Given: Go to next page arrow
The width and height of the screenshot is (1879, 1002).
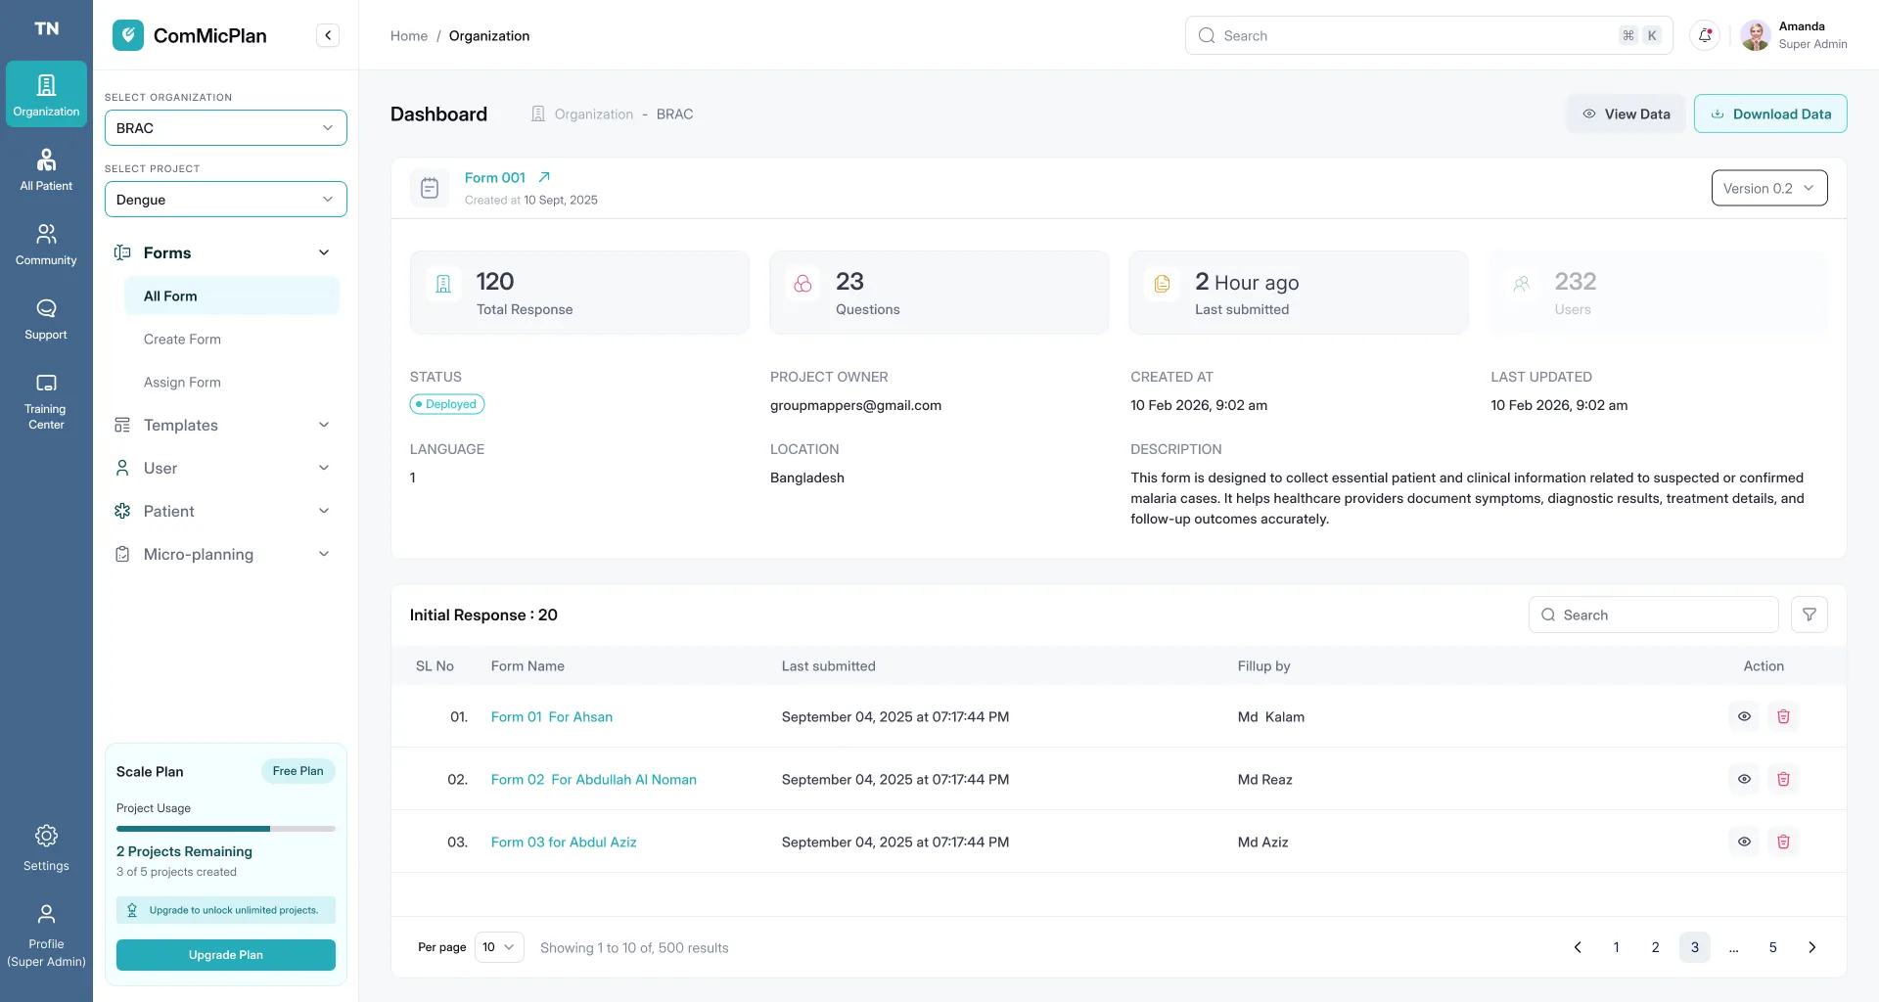Looking at the screenshot, I should point(1811,947).
